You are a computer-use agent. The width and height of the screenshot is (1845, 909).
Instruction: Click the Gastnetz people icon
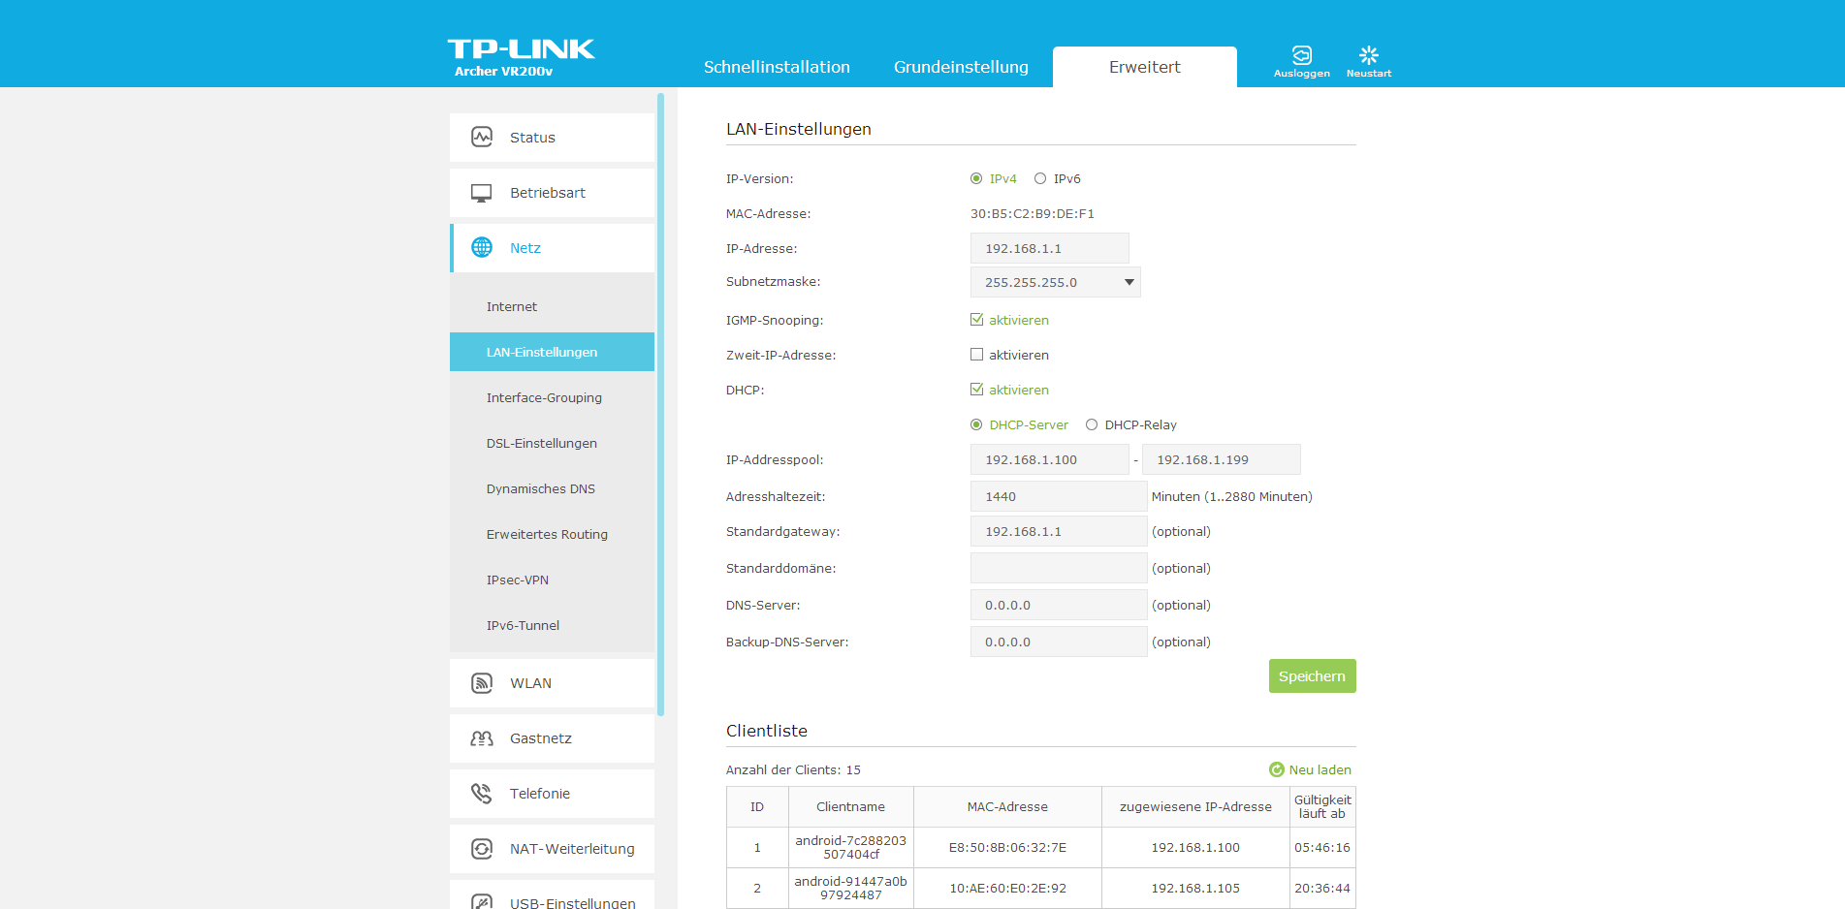point(482,738)
